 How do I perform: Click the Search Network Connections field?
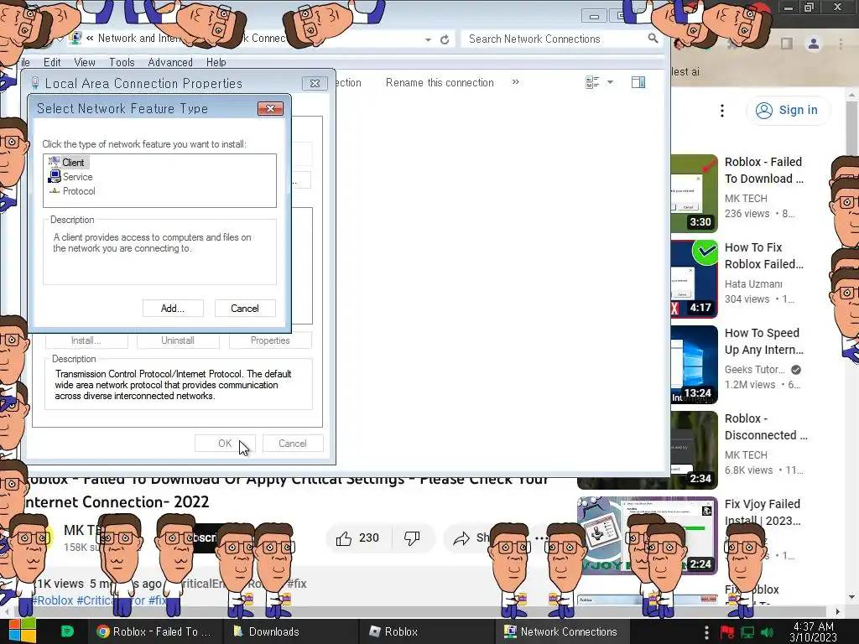[x=554, y=39]
